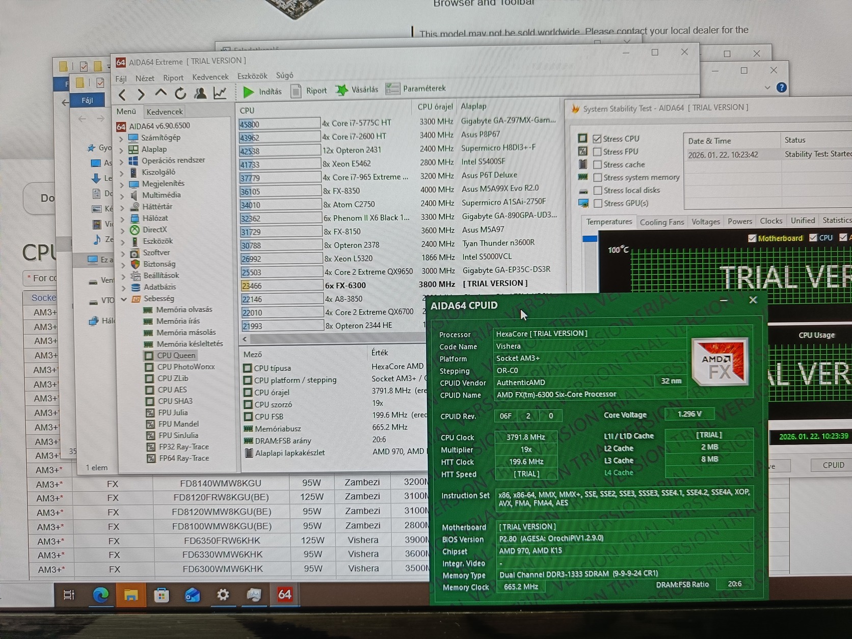
Task: Open Microsoft Store from the taskbar
Action: point(162,595)
